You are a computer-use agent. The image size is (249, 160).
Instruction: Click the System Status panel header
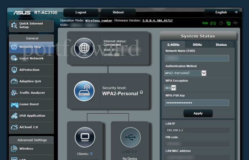[x=198, y=36]
